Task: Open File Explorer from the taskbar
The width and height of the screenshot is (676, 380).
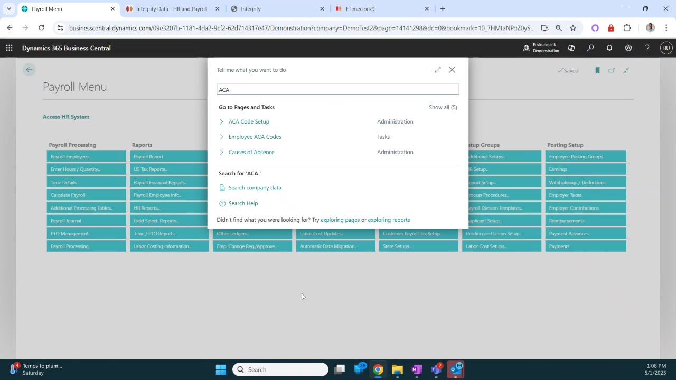Action: (397, 369)
